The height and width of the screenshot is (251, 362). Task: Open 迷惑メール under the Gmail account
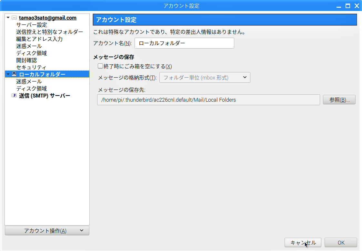coord(29,46)
